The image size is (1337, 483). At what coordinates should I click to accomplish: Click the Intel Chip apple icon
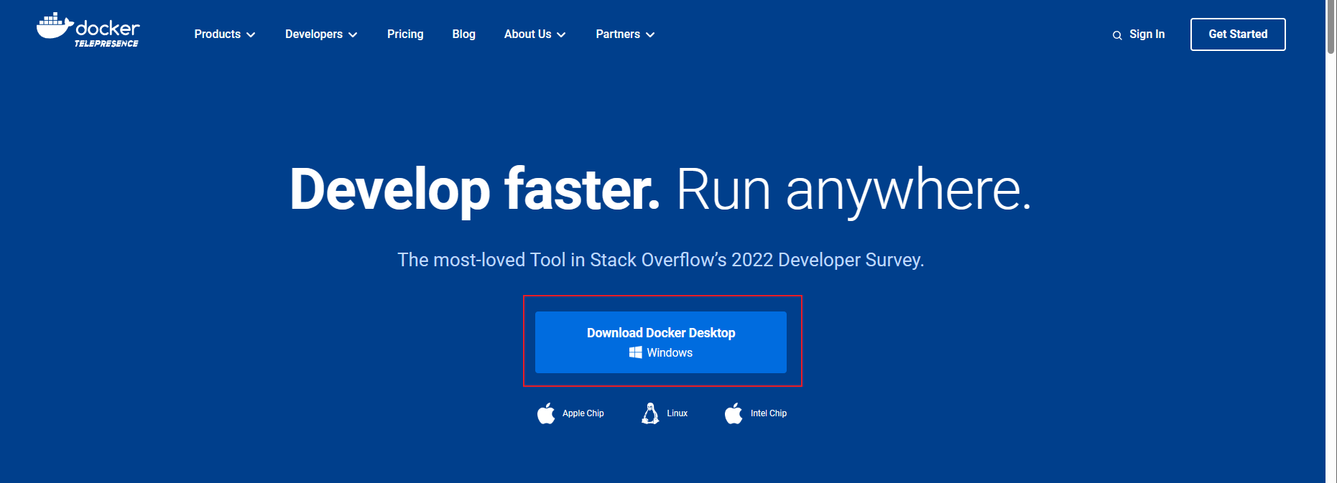pos(734,413)
